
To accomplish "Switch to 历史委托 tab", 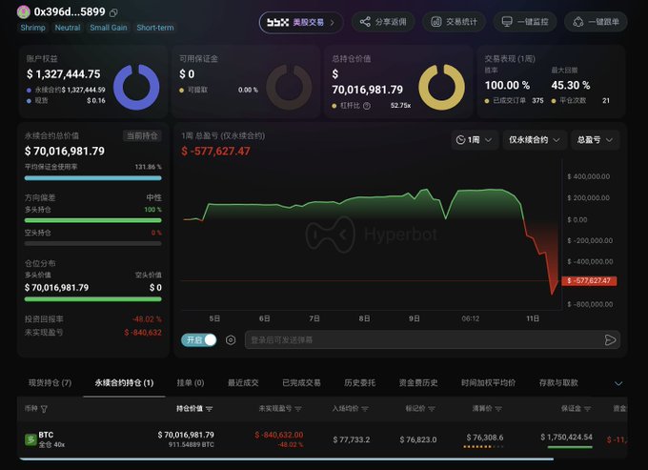I will (359, 383).
